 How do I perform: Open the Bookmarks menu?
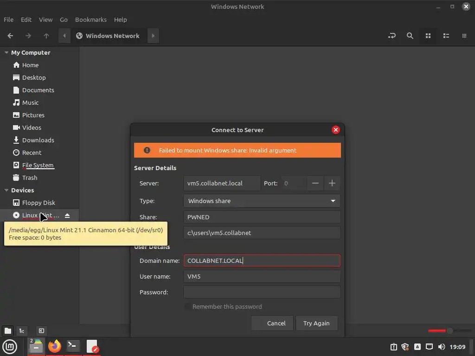pyautogui.click(x=91, y=19)
